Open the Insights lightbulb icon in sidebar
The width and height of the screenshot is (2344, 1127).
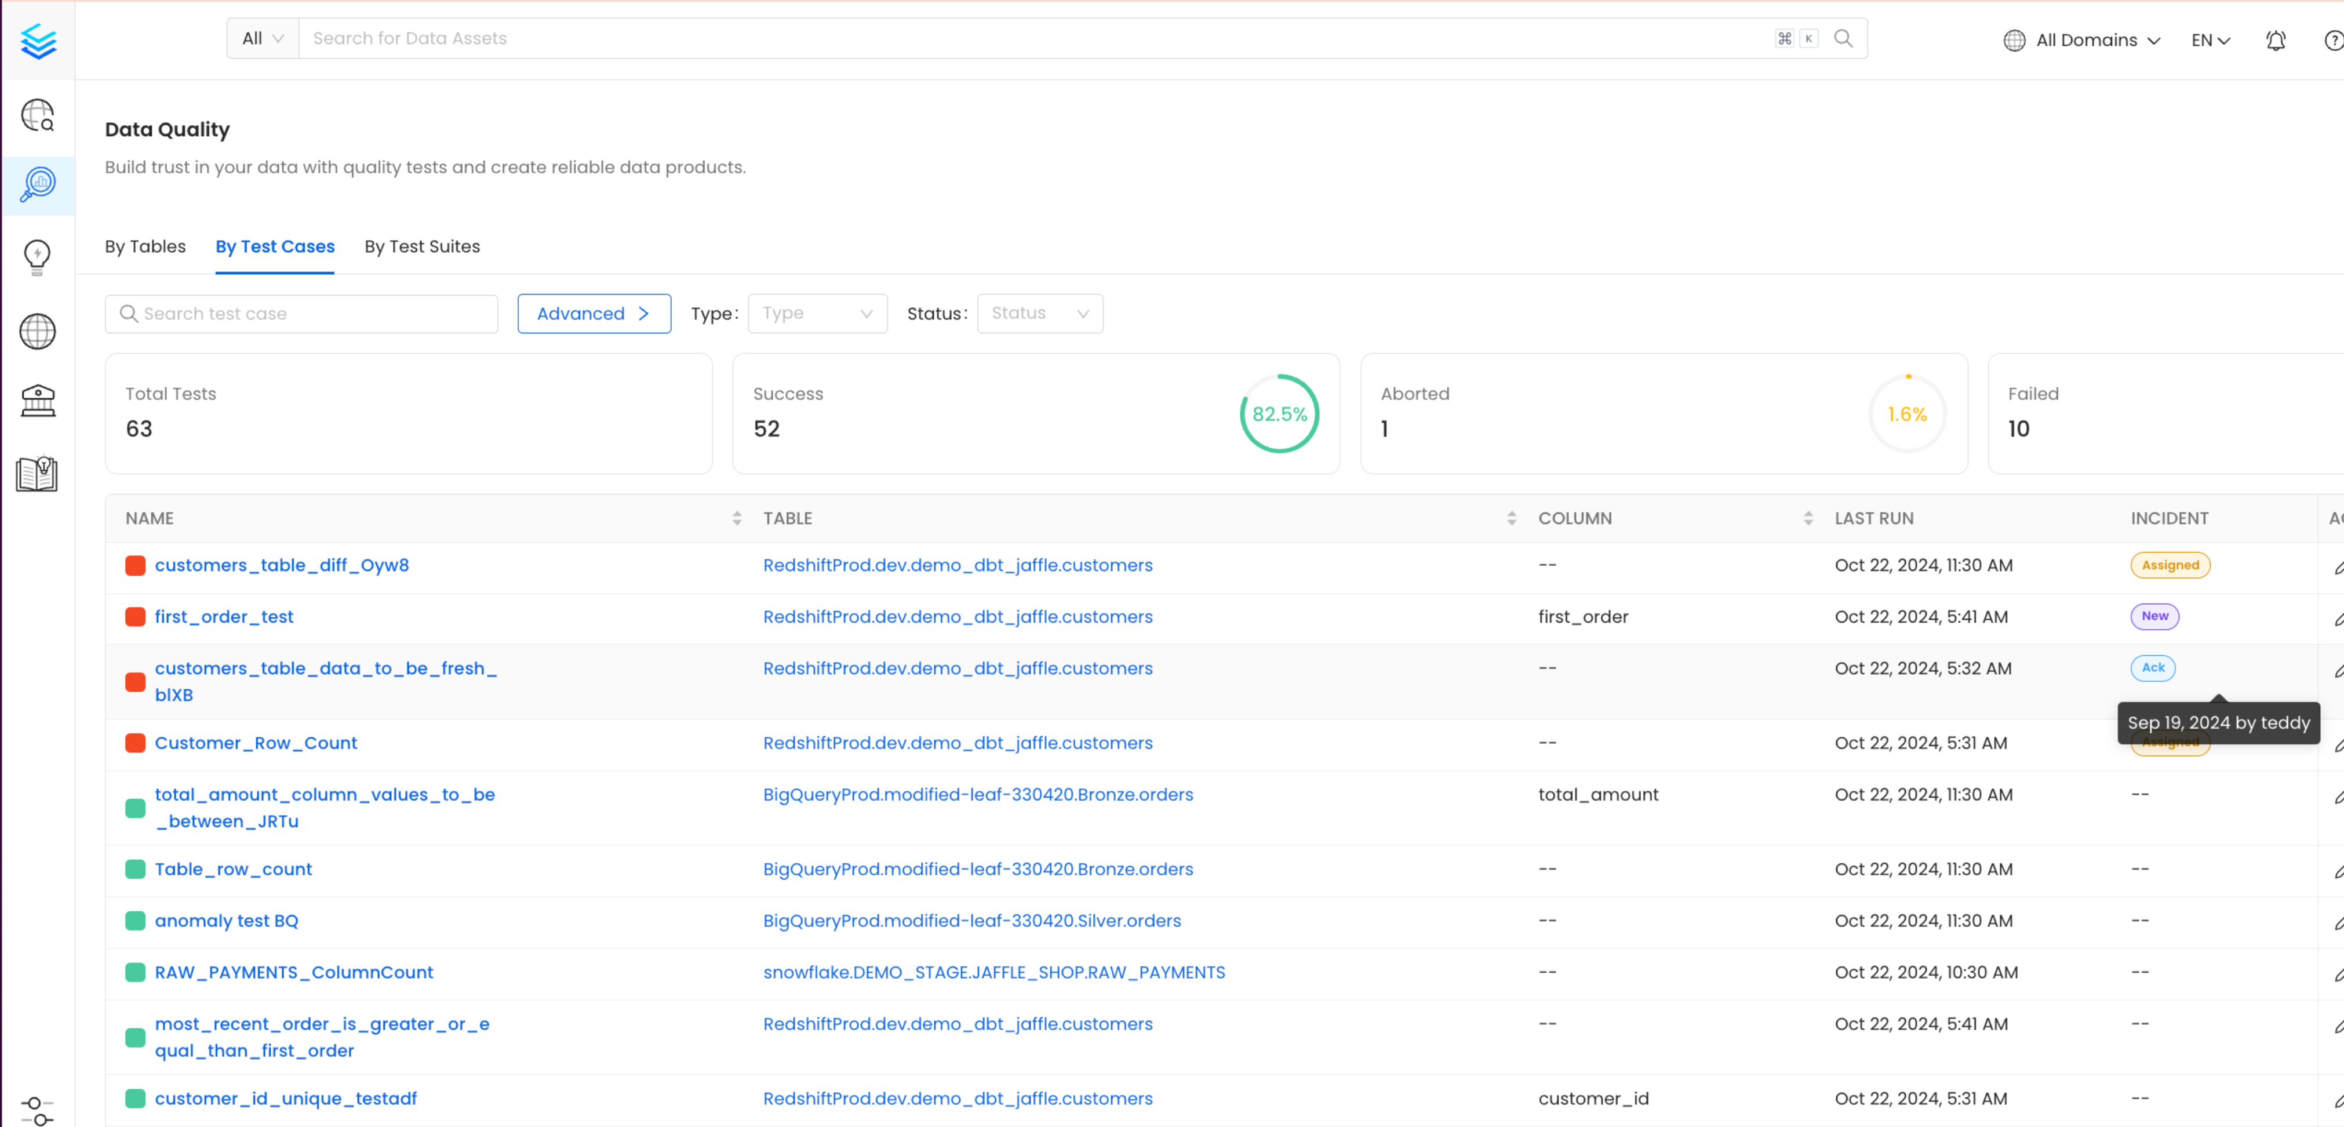37,257
